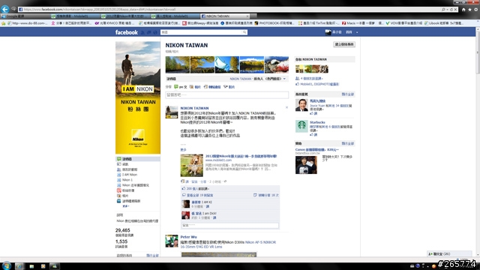View all 19 comments link
Image resolution: width=480 pixels, height=270 pixels.
tap(199, 195)
